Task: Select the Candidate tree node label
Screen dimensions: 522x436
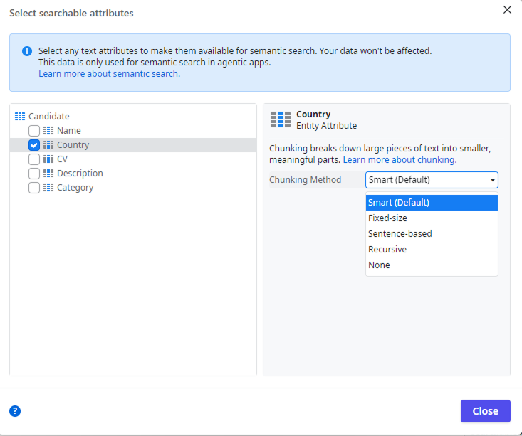Action: tap(49, 117)
